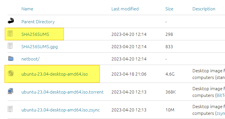
Task: Download the SHA256SUMS.gpg signature file
Action: (40, 47)
